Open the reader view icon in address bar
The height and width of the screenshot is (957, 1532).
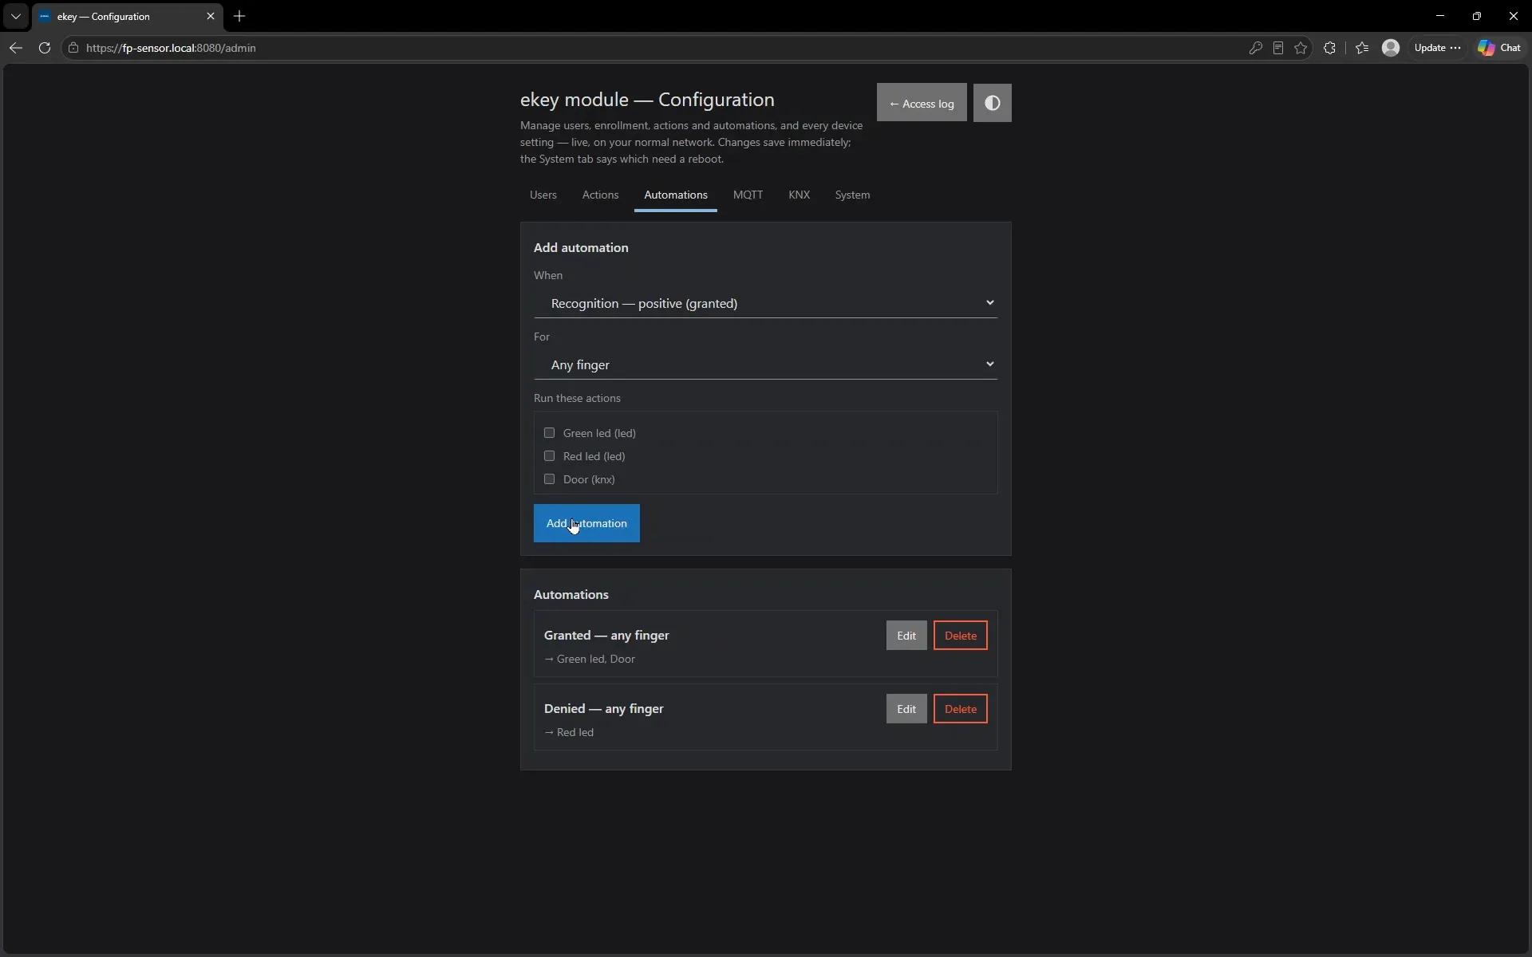(x=1278, y=48)
